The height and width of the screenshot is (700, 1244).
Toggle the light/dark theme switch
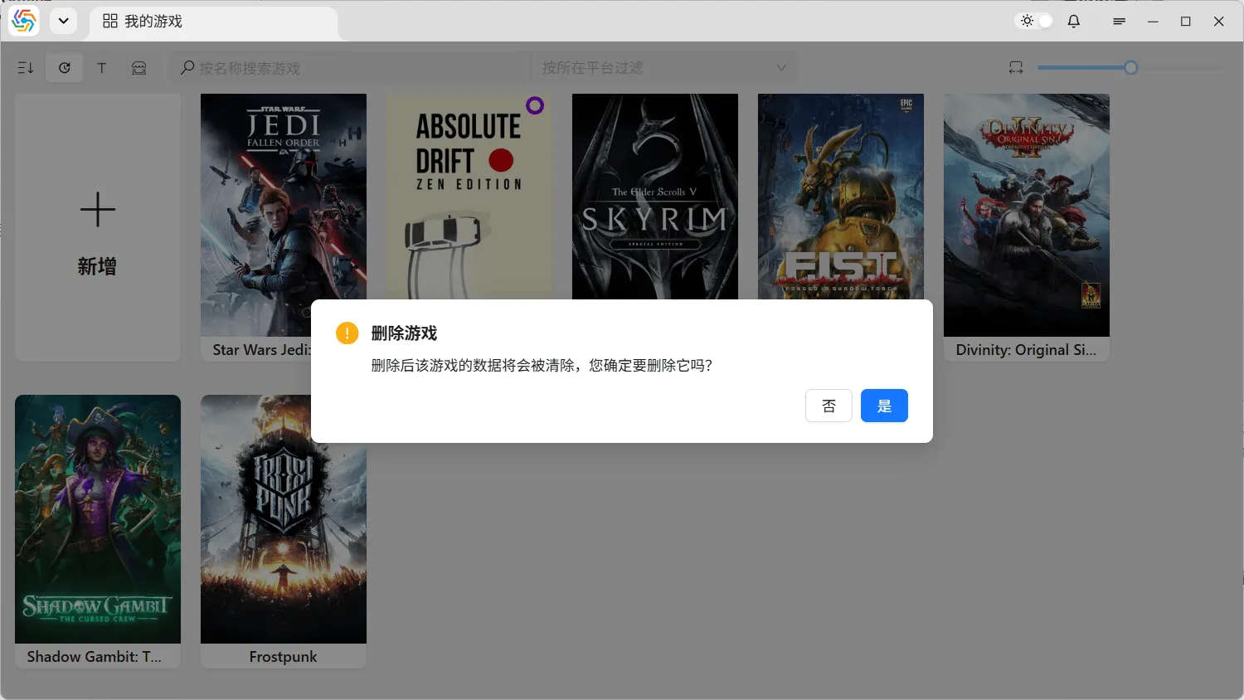pyautogui.click(x=1036, y=22)
